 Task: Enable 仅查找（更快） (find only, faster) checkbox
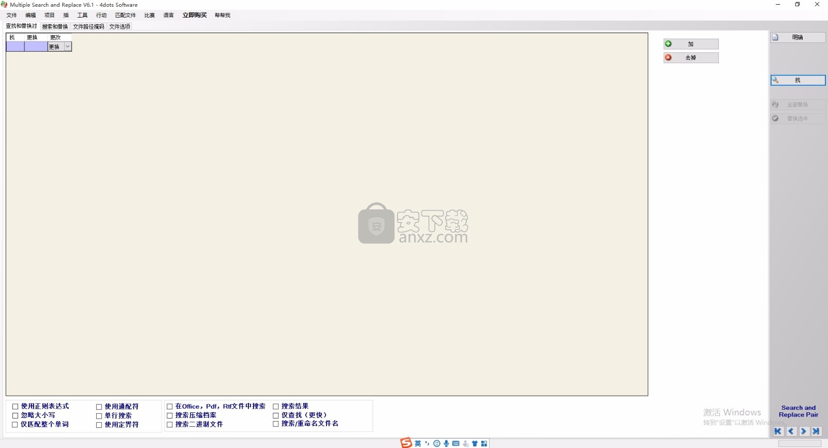276,415
